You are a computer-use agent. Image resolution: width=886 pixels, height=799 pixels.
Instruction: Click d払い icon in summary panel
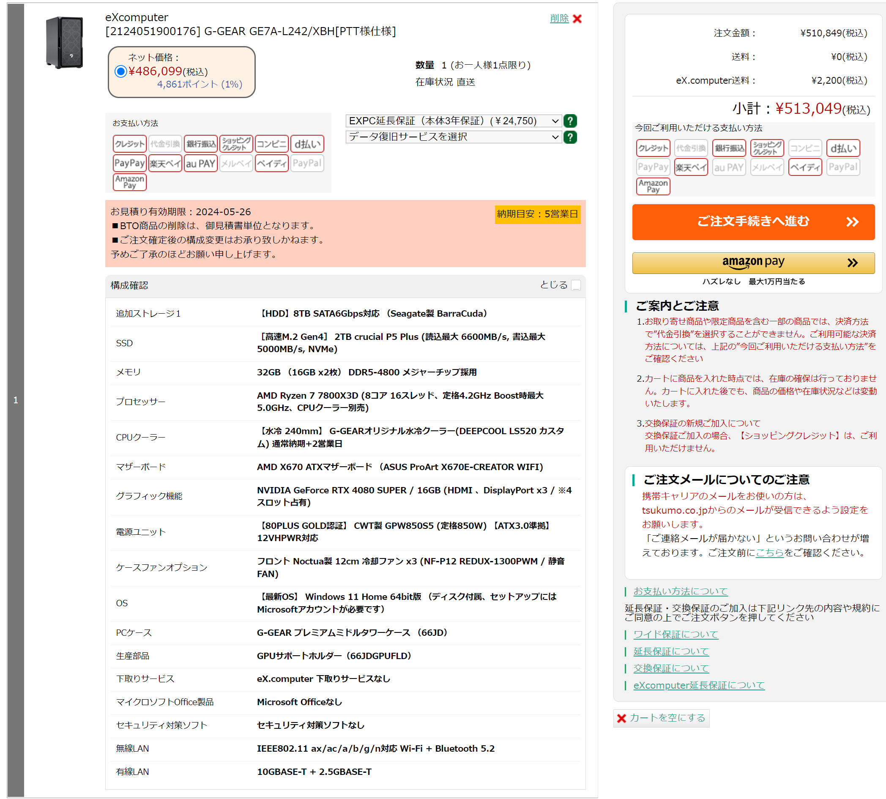(843, 148)
